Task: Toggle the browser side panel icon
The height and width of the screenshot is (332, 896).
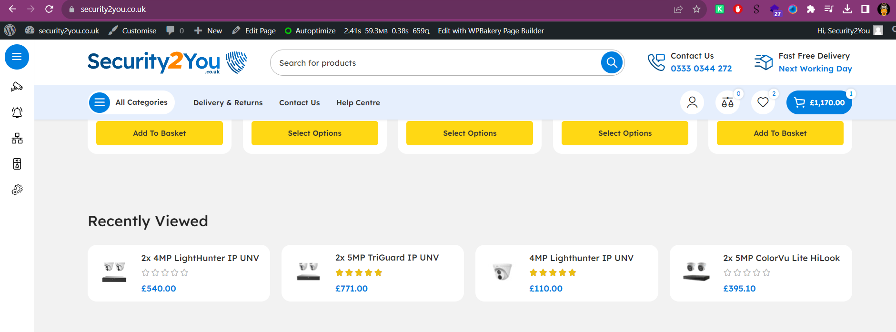Action: coord(865,9)
